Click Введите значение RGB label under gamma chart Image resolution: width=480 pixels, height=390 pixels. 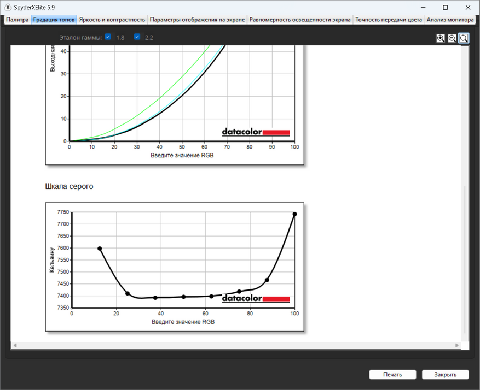pyautogui.click(x=182, y=156)
